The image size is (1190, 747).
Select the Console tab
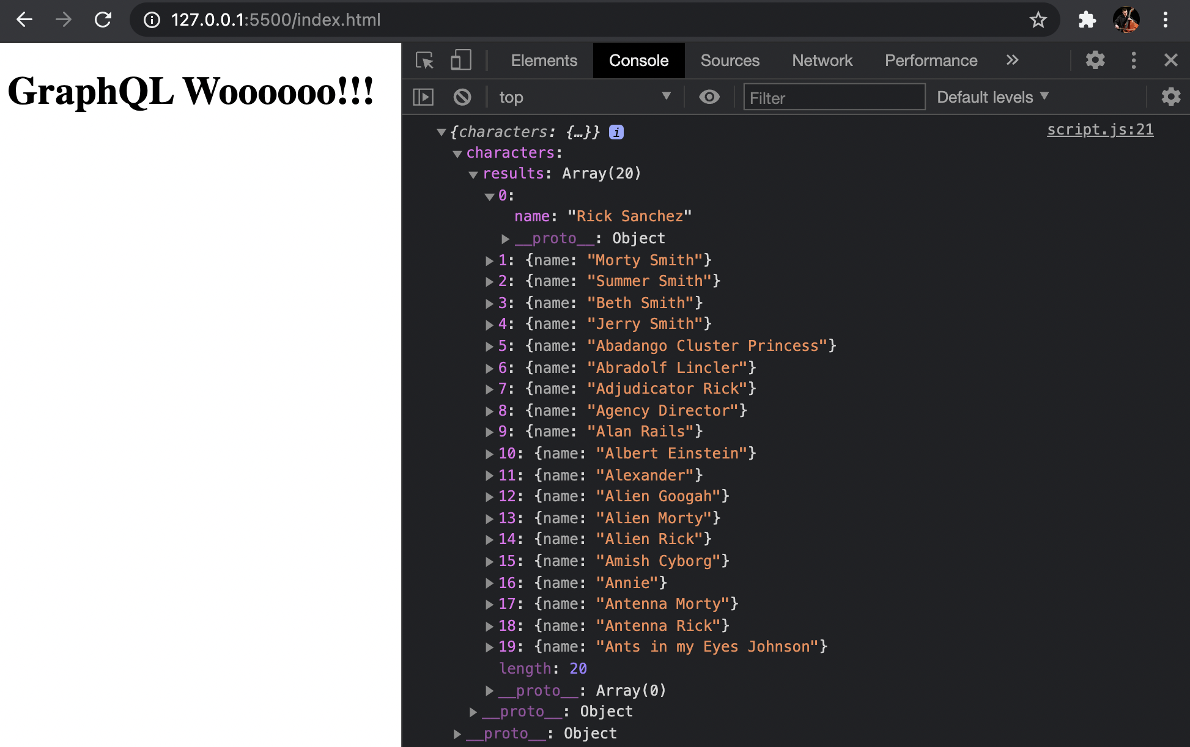click(638, 59)
